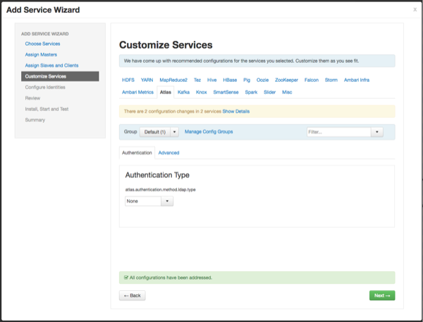Click the Next button
Image resolution: width=423 pixels, height=322 pixels.
coord(381,295)
